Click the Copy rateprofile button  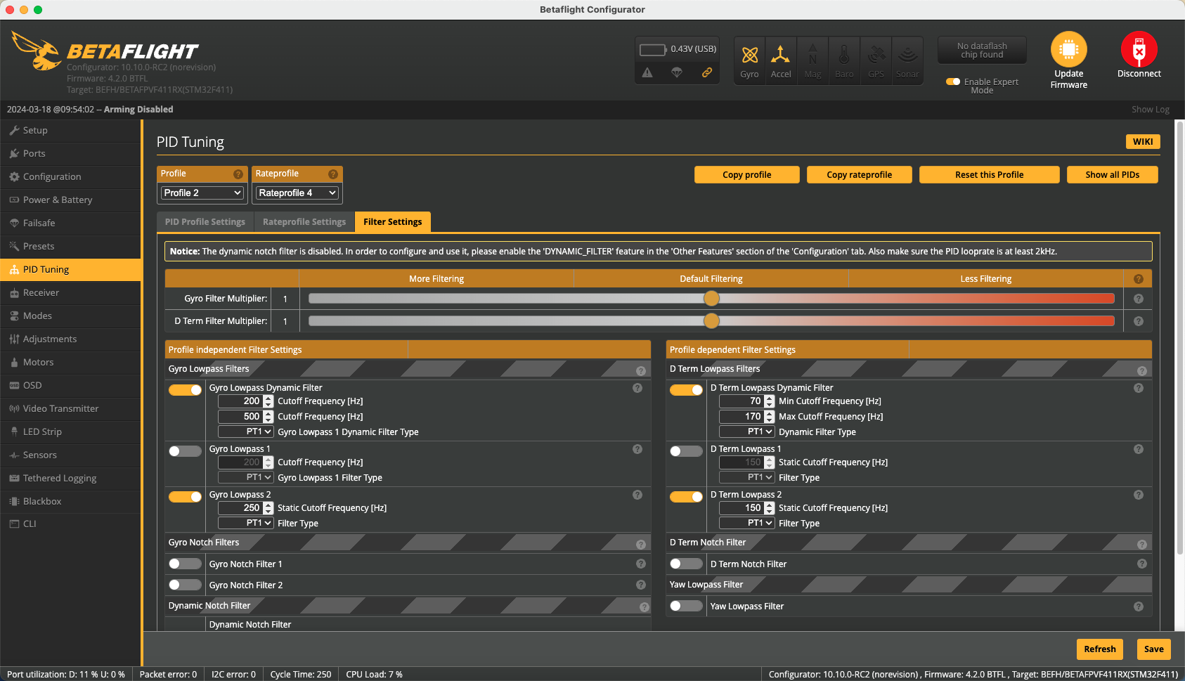pos(859,175)
